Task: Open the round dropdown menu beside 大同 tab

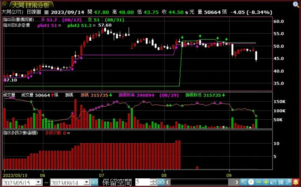Action: pyautogui.click(x=4, y=4)
